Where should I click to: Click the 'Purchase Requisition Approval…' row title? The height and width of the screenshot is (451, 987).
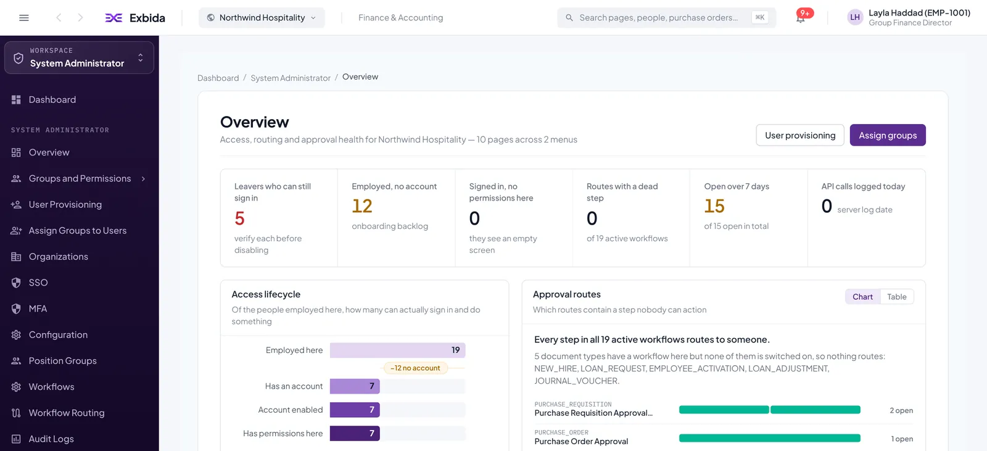(x=593, y=413)
